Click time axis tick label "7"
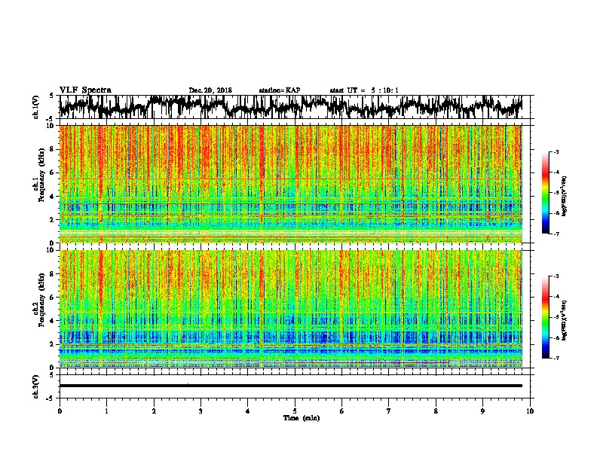 389,411
